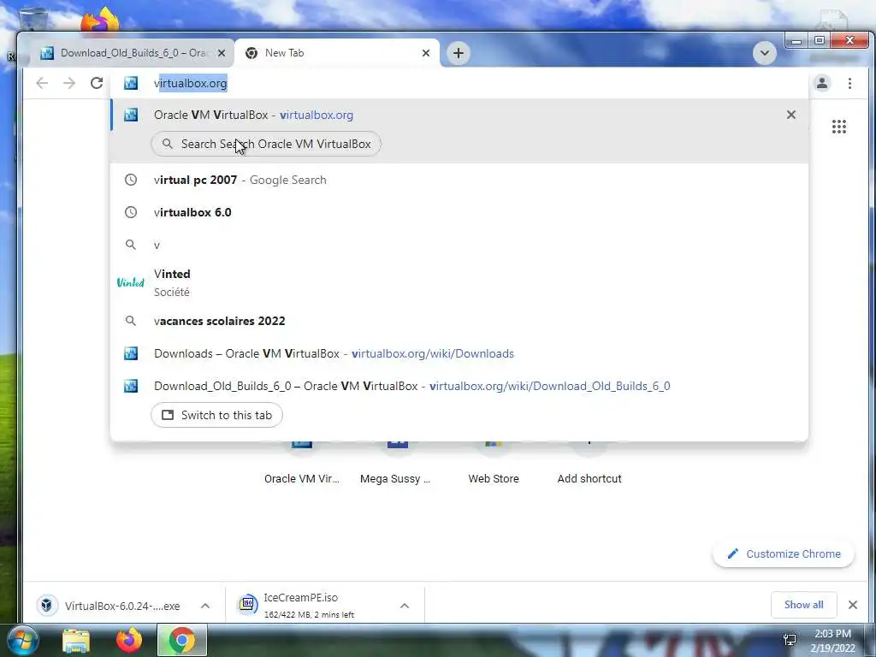Click Add shortcut on the new tab page
Screen dimensions: 876x657
tap(589, 464)
